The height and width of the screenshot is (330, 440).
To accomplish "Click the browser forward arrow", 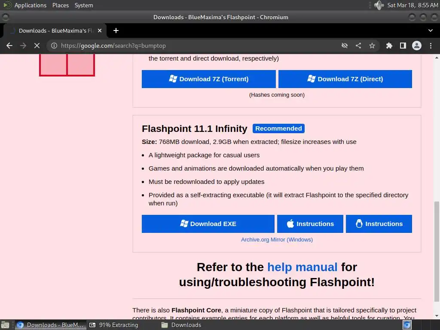I will pyautogui.click(x=23, y=46).
